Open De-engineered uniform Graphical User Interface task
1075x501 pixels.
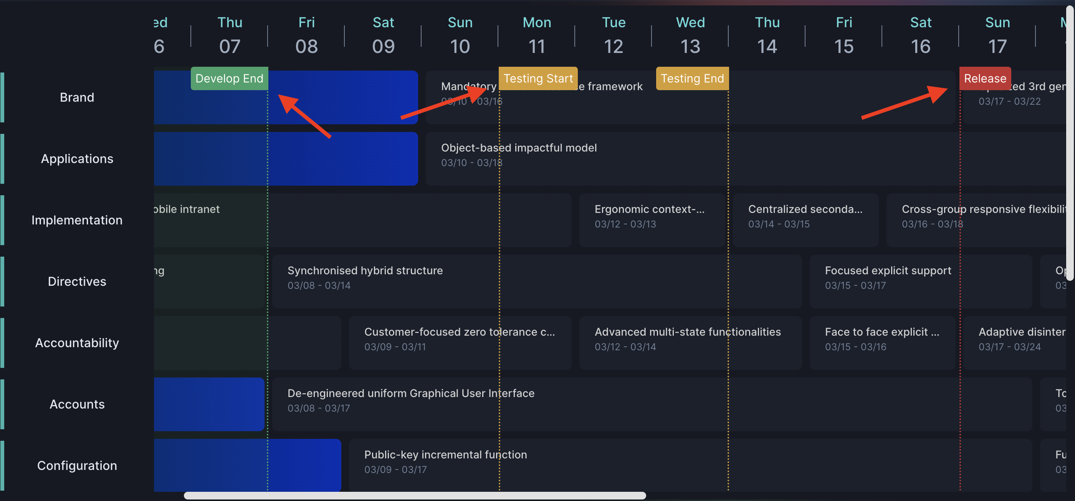pyautogui.click(x=411, y=400)
